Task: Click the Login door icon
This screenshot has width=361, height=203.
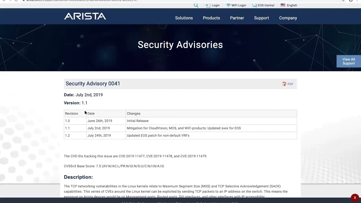Action: [208, 5]
